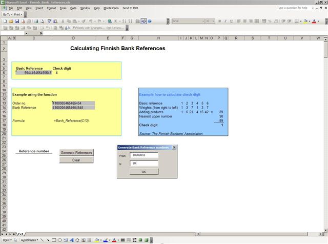
Task: Expand the drawing Fill Color dropdown arrow
Action: pos(100,240)
